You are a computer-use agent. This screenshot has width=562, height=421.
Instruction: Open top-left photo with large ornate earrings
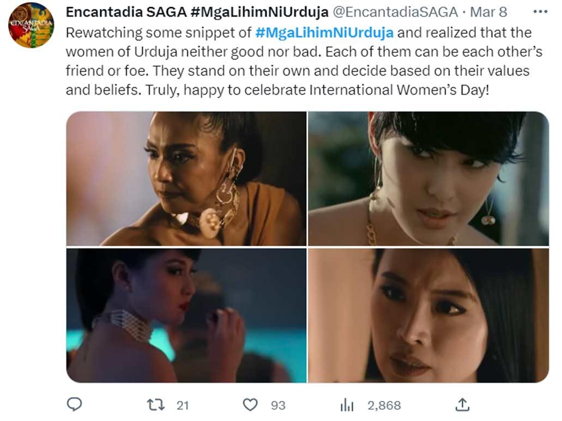click(186, 179)
